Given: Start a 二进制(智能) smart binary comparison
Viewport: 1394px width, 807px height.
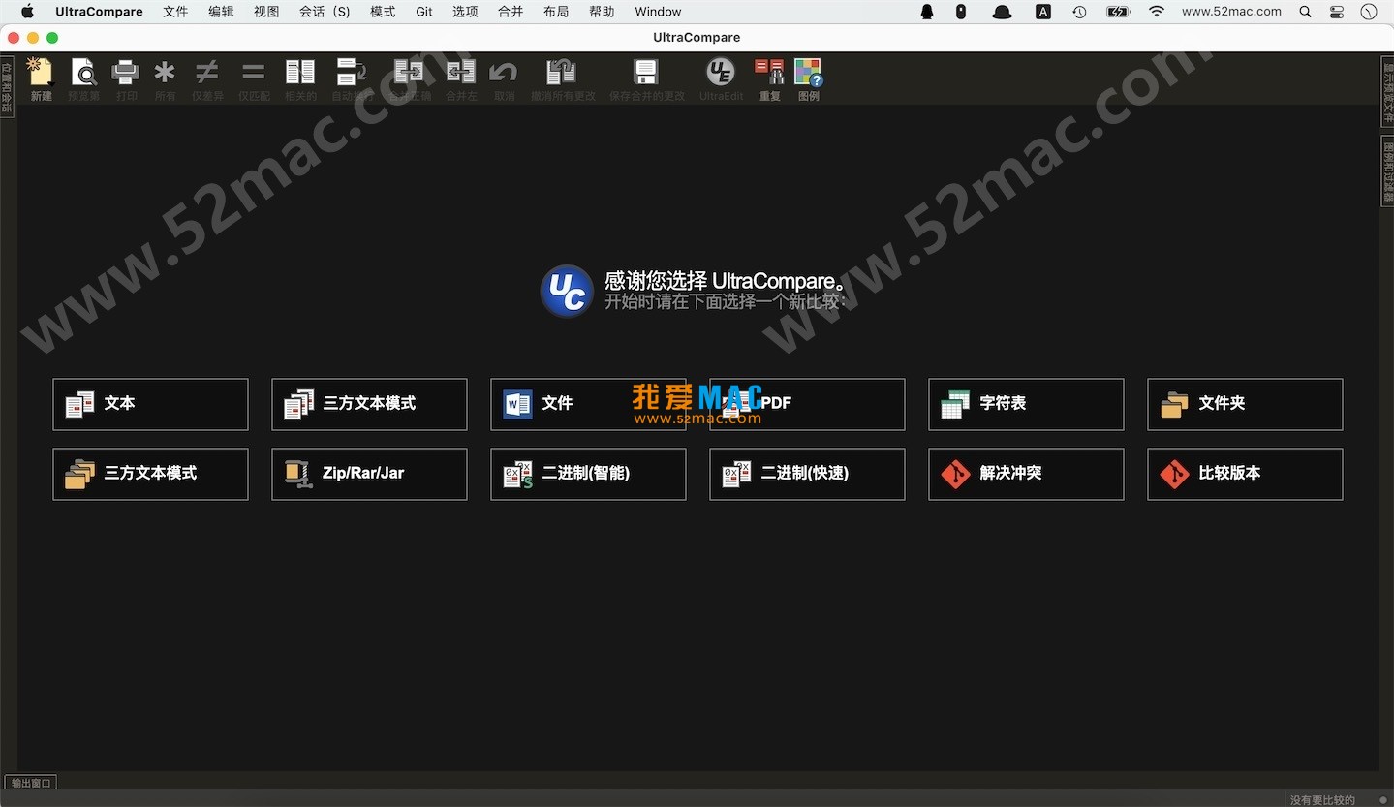Looking at the screenshot, I should pos(588,474).
